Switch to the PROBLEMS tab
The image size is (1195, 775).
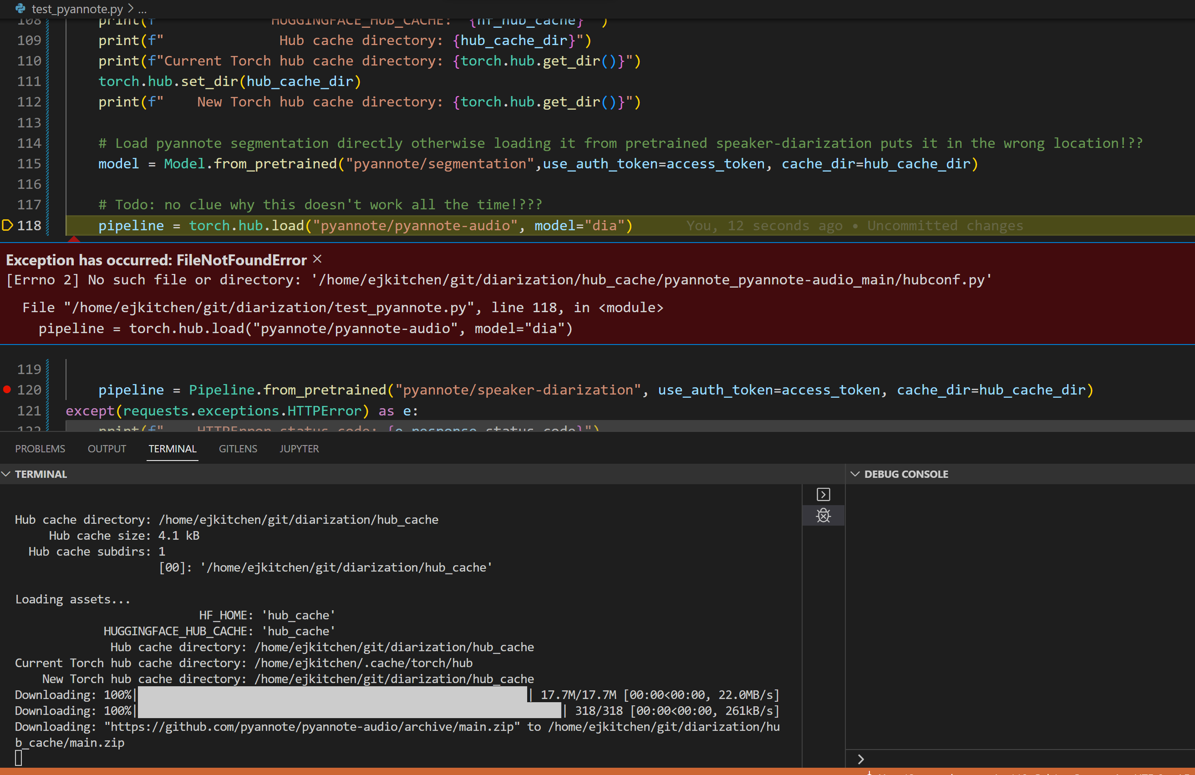[40, 448]
